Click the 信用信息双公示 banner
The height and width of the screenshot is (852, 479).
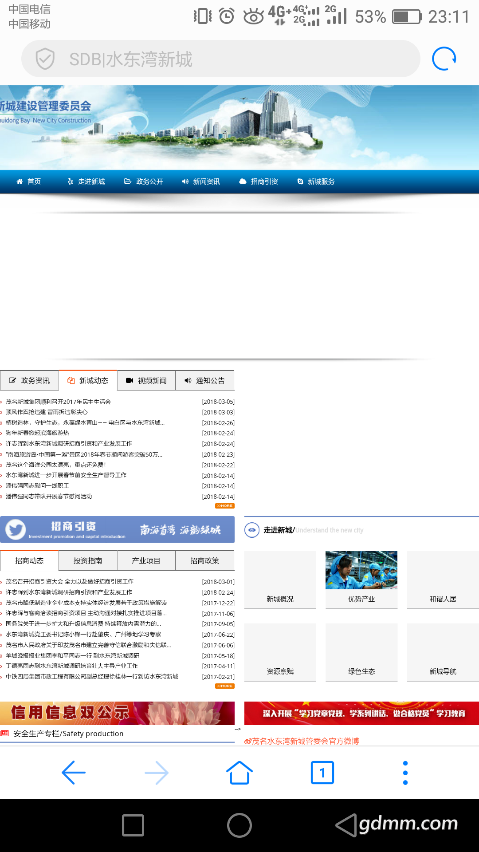117,713
